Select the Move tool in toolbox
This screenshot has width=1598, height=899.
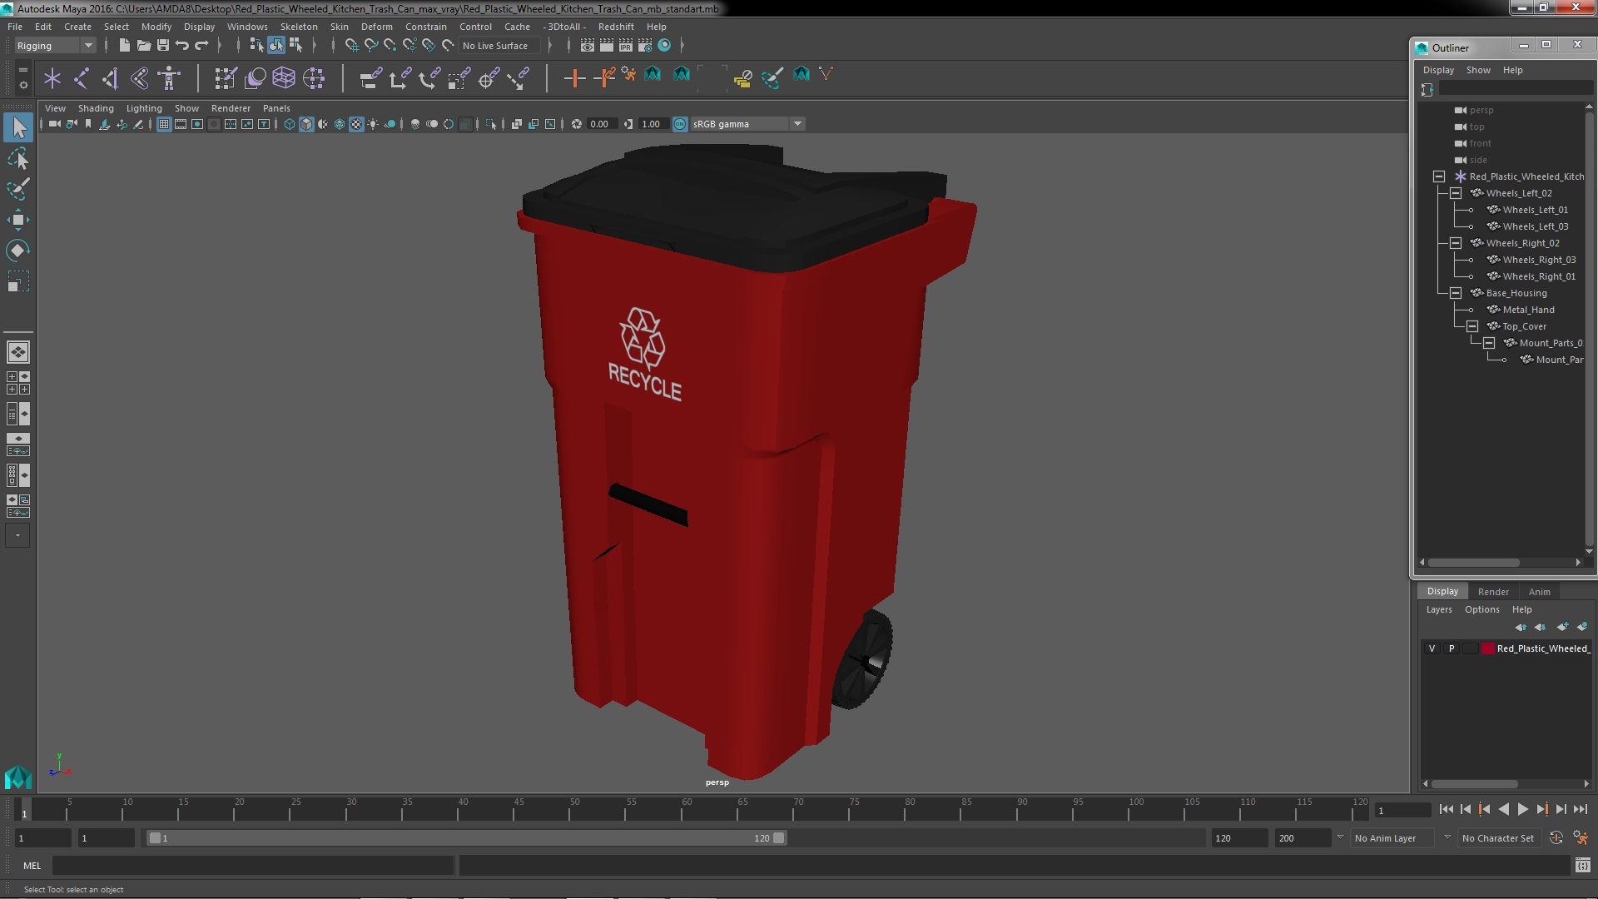(17, 220)
